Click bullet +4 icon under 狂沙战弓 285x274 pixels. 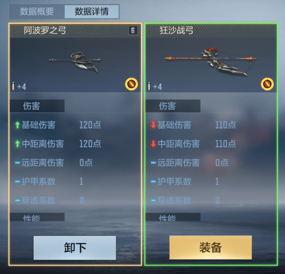(x=155, y=86)
